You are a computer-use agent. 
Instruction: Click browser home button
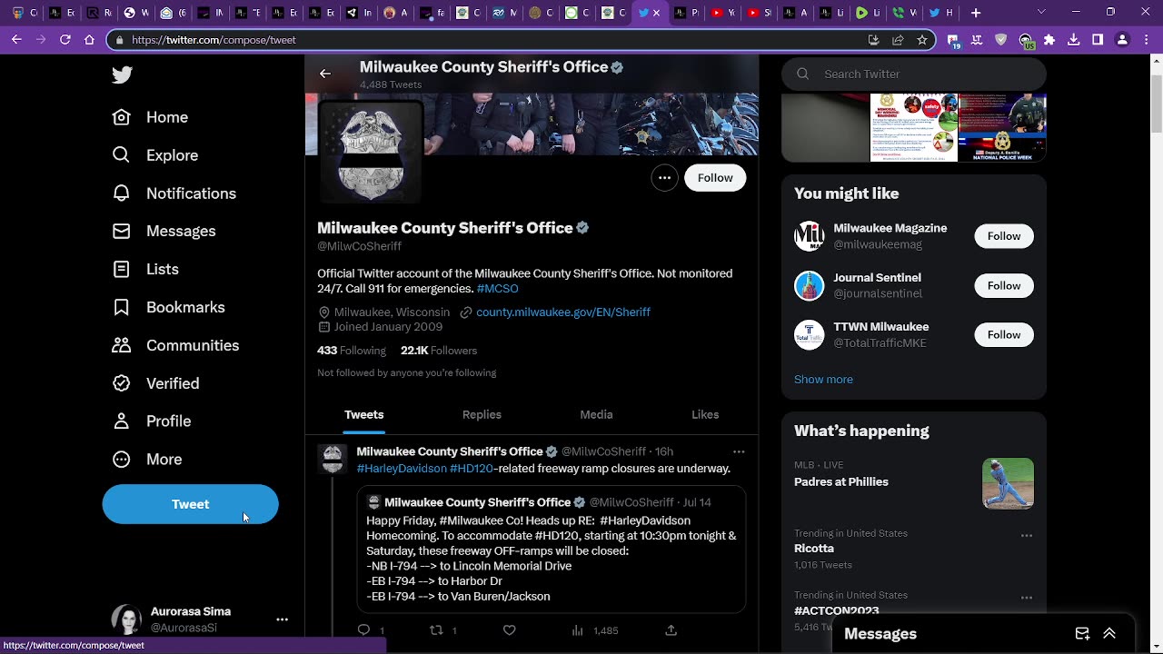[x=89, y=40]
